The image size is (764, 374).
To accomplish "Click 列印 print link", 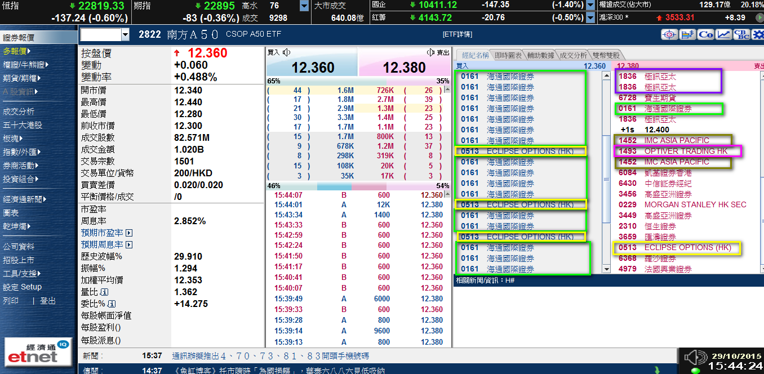I will tap(11, 301).
